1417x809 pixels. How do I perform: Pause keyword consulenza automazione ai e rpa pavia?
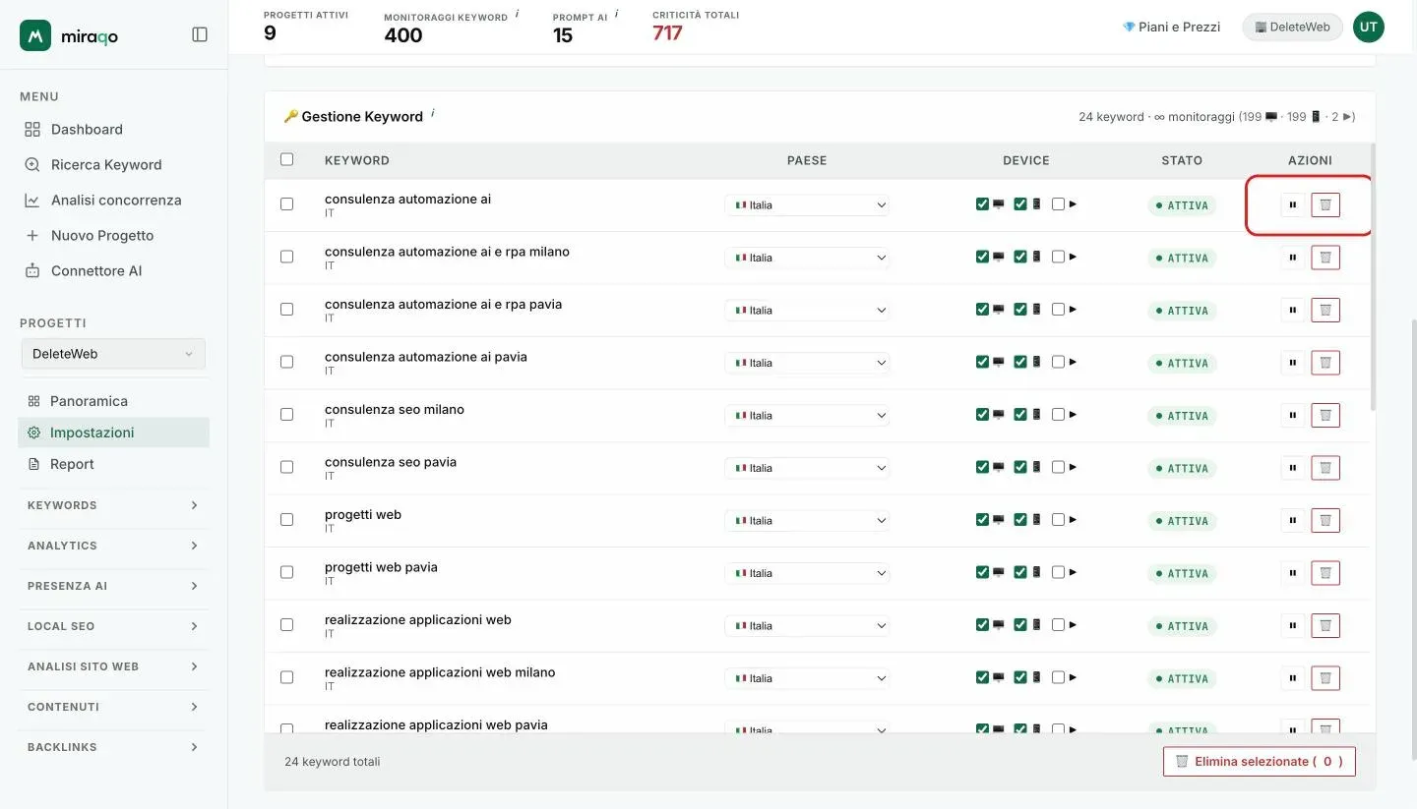(1293, 311)
